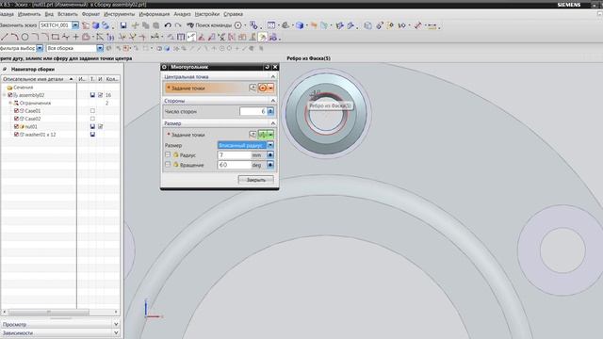This screenshot has width=603, height=339.
Task: Toggle the Радиус lock checkbox
Action: [168, 154]
